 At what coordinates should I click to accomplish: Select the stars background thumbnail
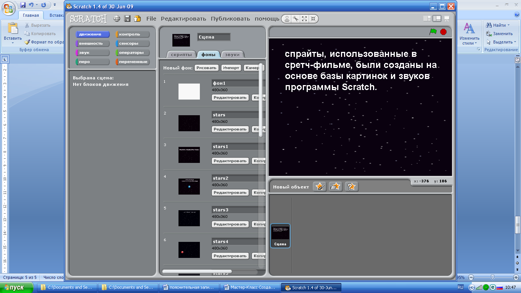click(189, 123)
